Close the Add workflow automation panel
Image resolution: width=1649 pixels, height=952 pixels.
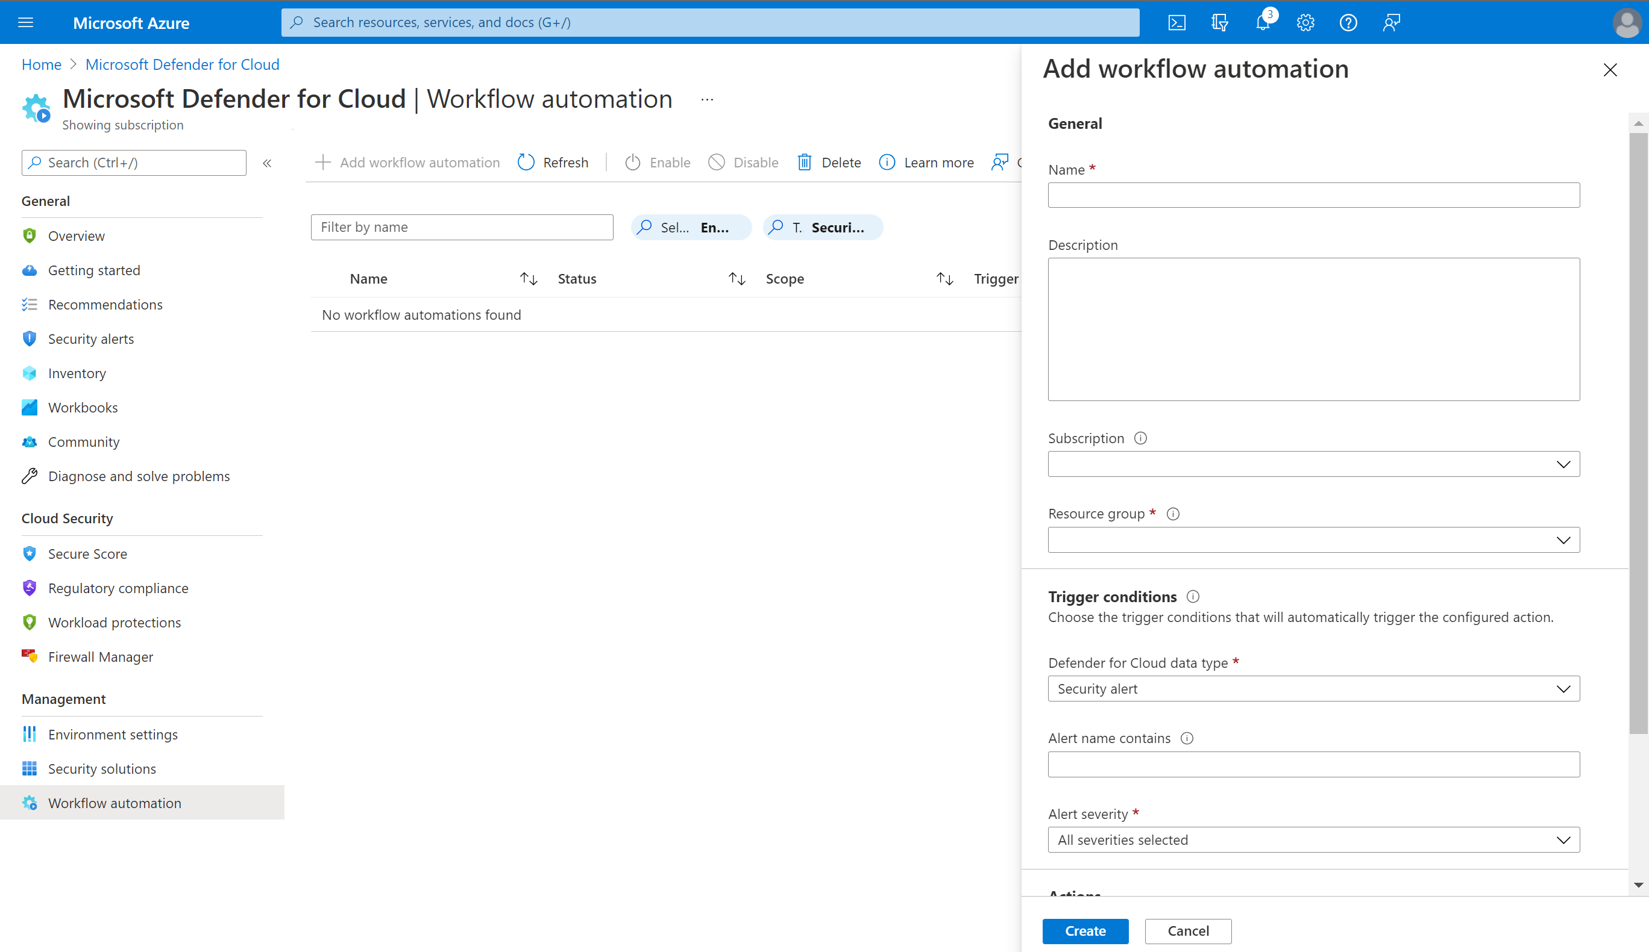tap(1610, 70)
